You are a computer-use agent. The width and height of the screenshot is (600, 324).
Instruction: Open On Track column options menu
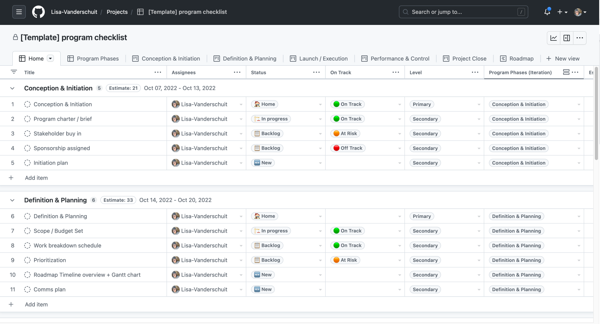(x=396, y=72)
